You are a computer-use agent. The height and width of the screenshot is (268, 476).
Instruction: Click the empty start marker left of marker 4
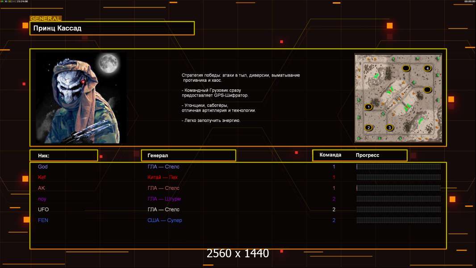click(406, 68)
